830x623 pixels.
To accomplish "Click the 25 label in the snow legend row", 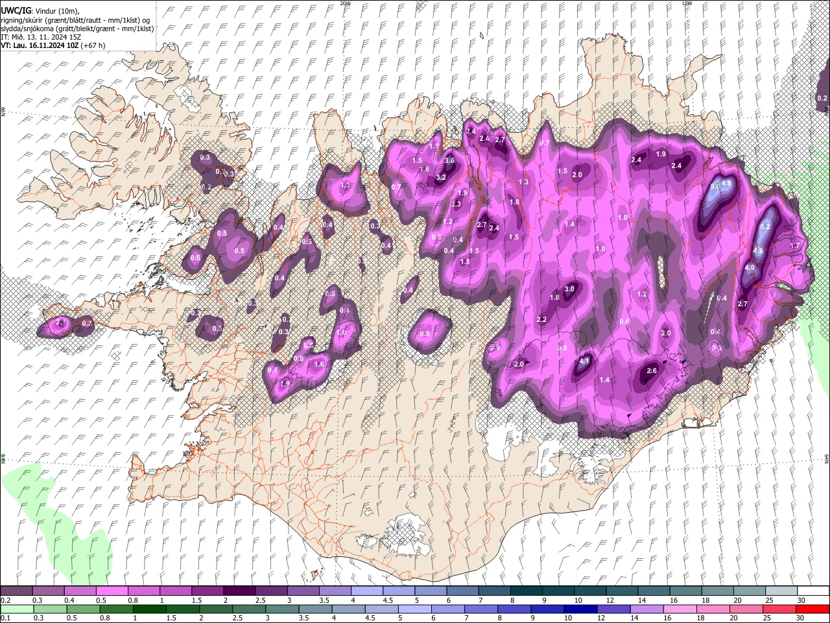I will [x=769, y=600].
